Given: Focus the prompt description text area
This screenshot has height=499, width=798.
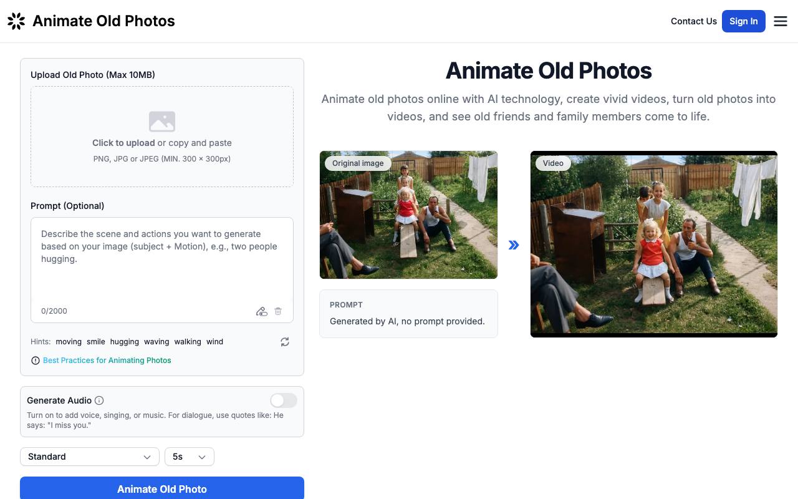Looking at the screenshot, I should tap(162, 262).
